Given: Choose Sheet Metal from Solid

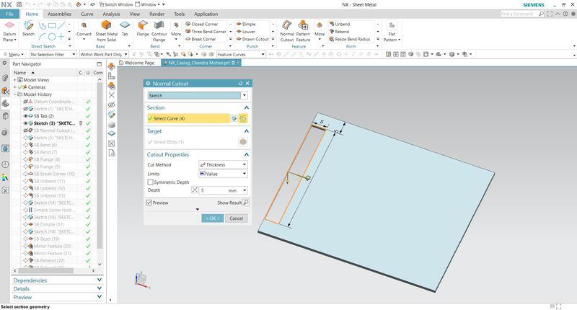Looking at the screenshot, I should click(106, 31).
